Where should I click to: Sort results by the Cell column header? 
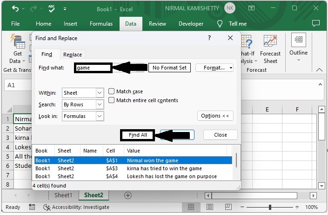[114, 151]
